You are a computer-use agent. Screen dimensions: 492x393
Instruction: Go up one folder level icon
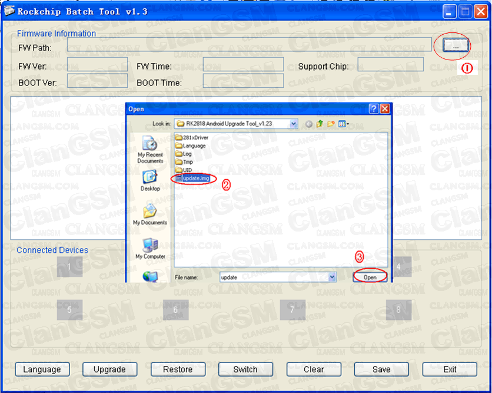(x=320, y=124)
